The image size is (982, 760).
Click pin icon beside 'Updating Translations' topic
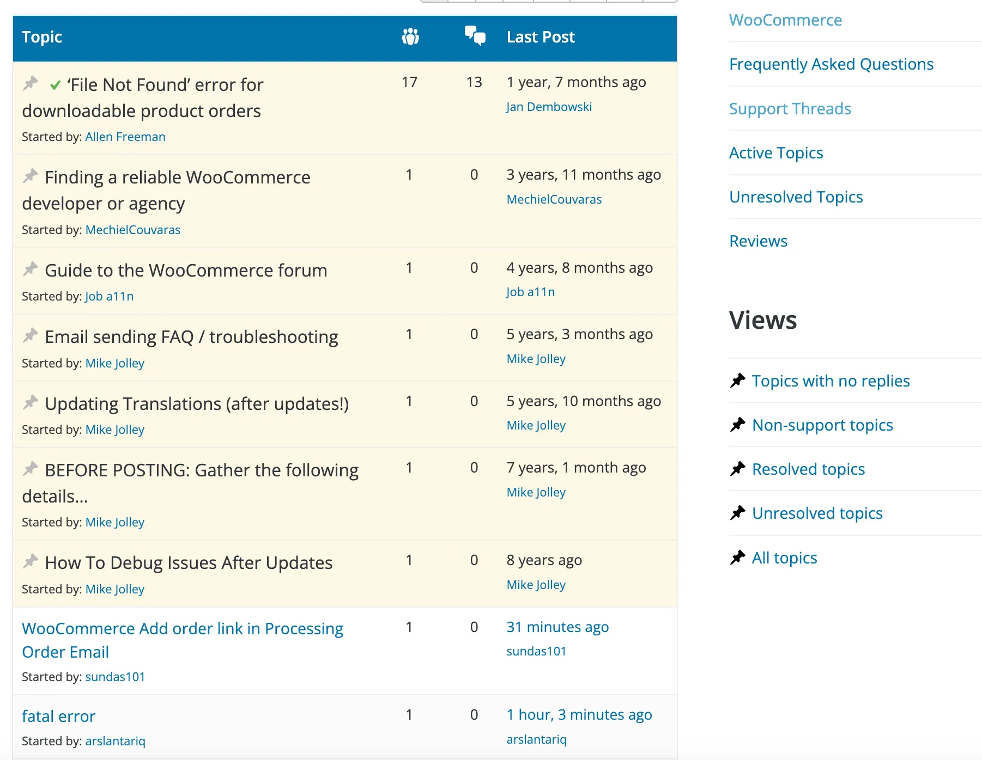pos(31,402)
